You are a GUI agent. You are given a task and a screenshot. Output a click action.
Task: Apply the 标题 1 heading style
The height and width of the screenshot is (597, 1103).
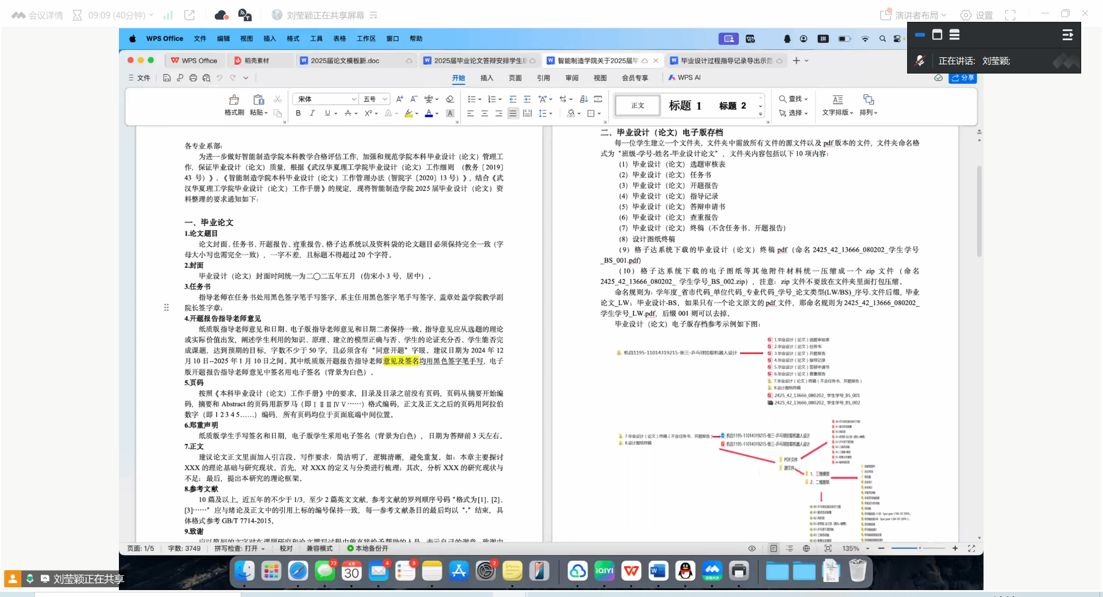[685, 106]
